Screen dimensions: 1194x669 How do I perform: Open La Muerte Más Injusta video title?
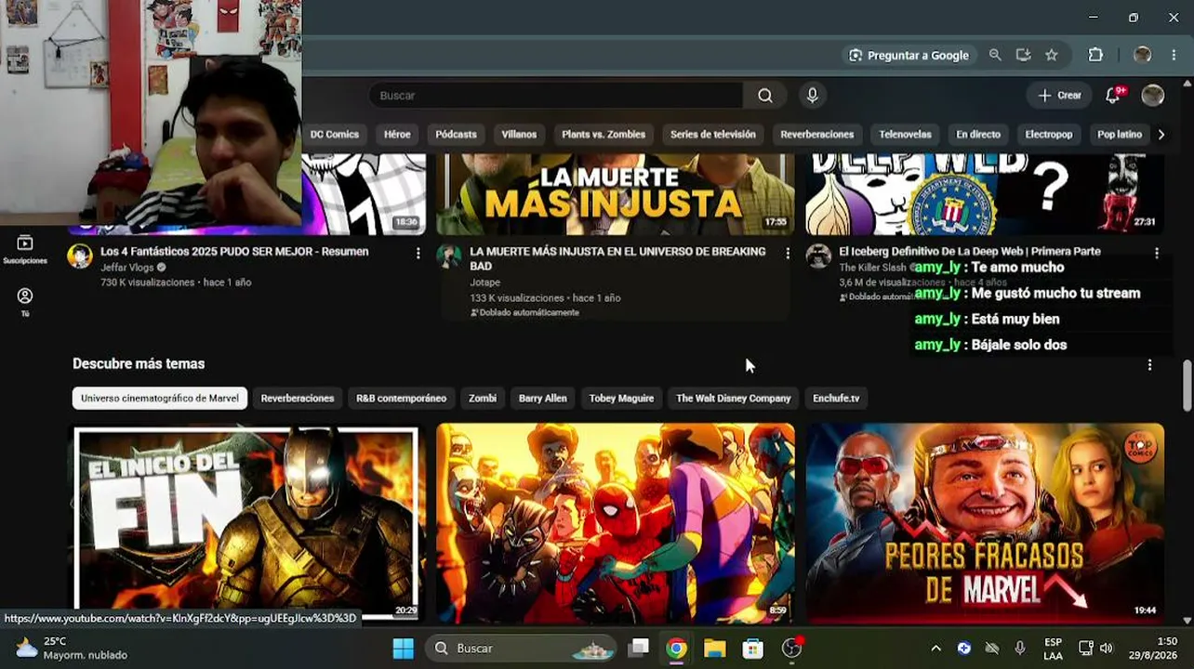coord(617,258)
